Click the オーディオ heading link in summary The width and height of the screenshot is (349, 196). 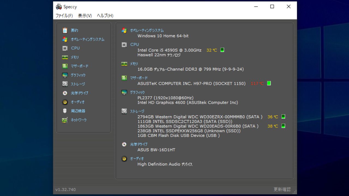137,158
